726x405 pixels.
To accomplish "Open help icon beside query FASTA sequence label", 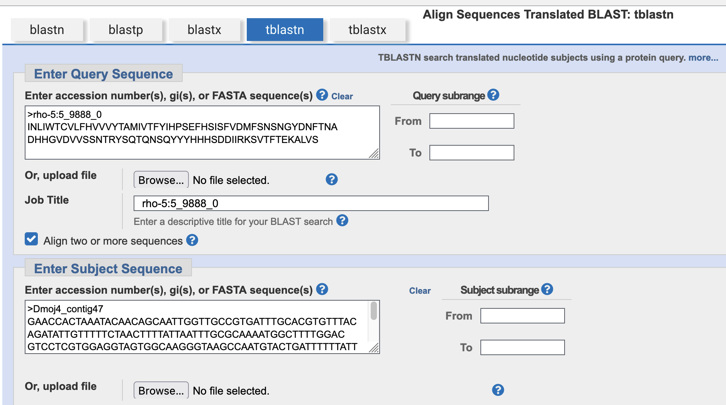I will 322,95.
